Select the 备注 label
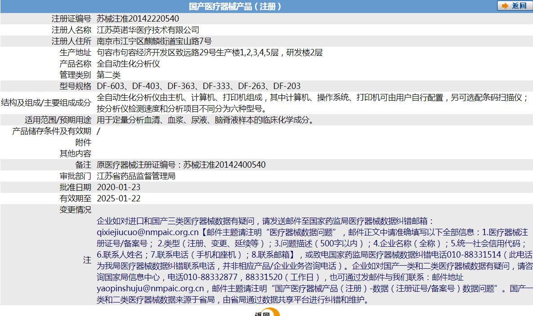Screen dimensions: 533x316 click(x=83, y=165)
